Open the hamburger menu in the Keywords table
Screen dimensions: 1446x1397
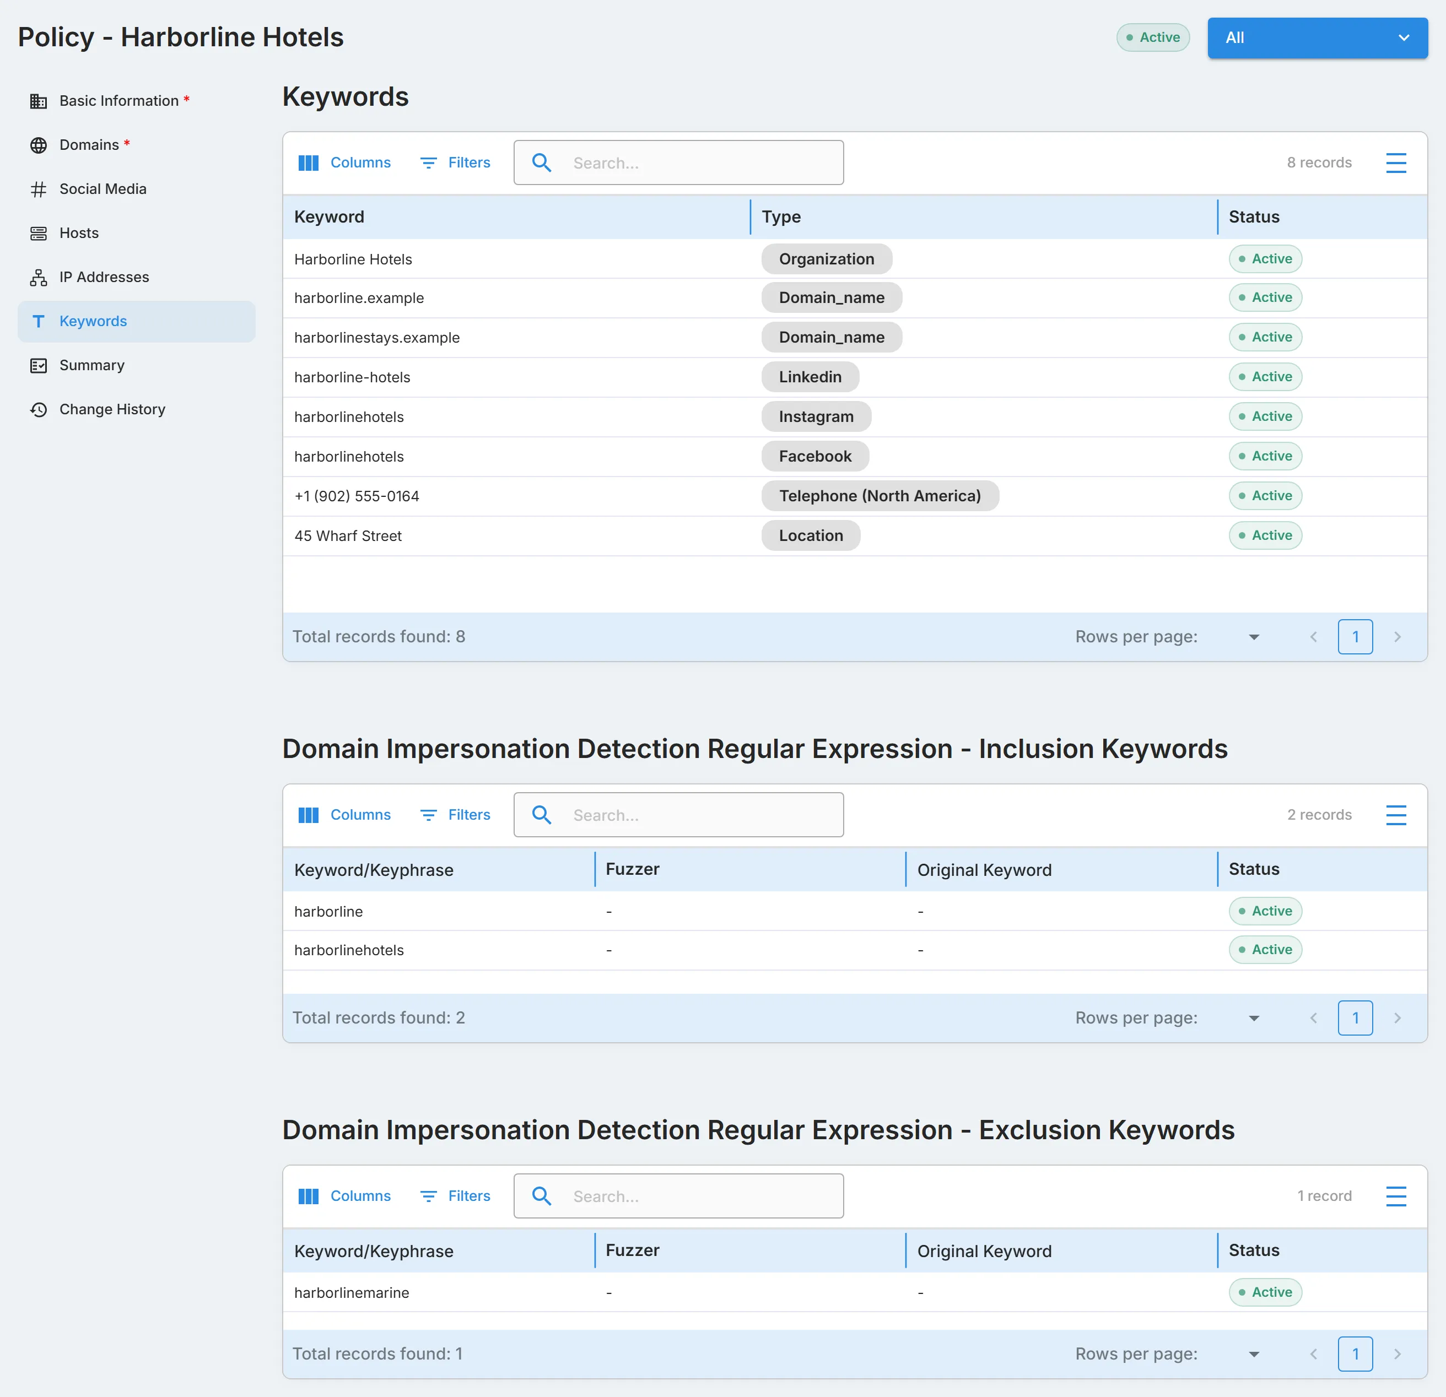(x=1396, y=163)
